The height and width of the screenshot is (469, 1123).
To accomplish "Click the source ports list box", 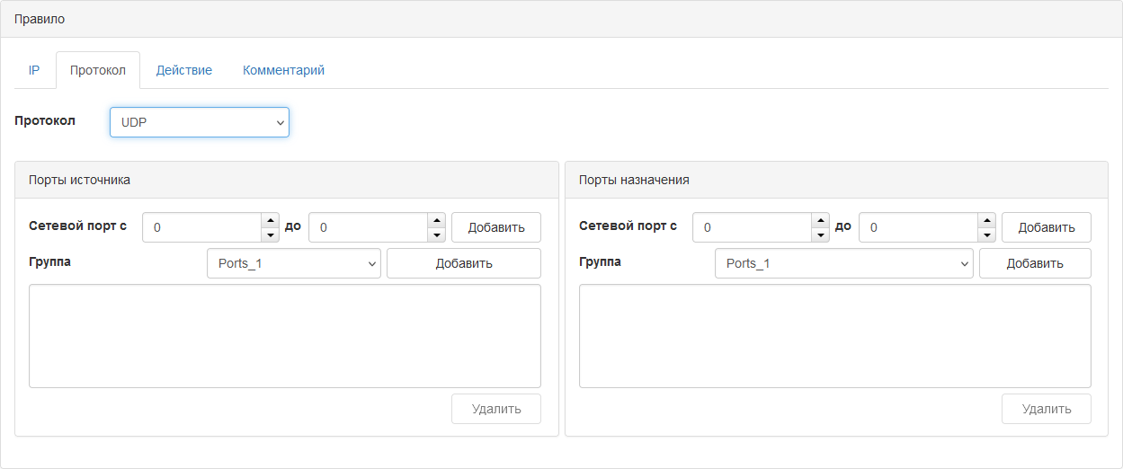I will pyautogui.click(x=285, y=336).
